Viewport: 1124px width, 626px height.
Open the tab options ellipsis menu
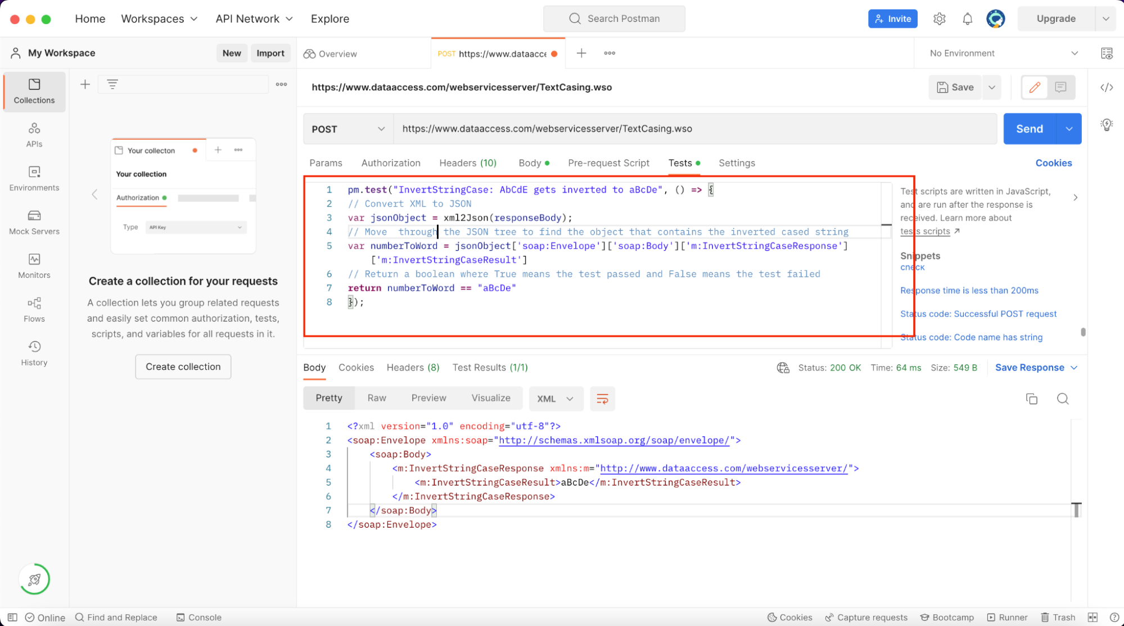(x=610, y=53)
